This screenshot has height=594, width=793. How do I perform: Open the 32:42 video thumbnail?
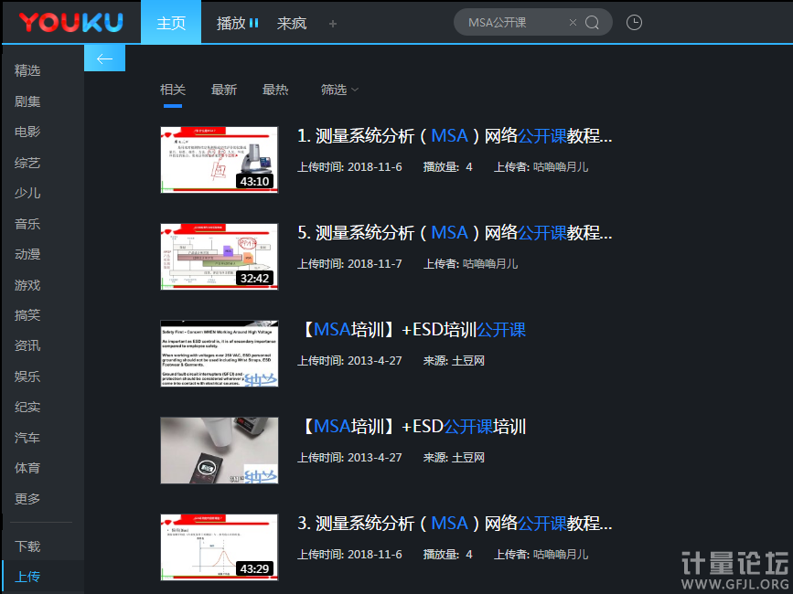coord(219,256)
